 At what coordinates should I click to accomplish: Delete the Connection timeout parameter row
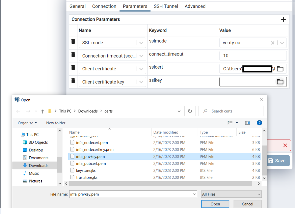[x=73, y=54]
